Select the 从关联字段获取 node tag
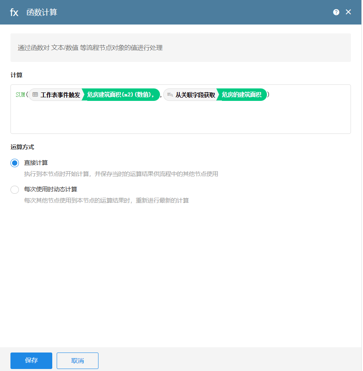The height and width of the screenshot is (371, 363). pyautogui.click(x=195, y=95)
